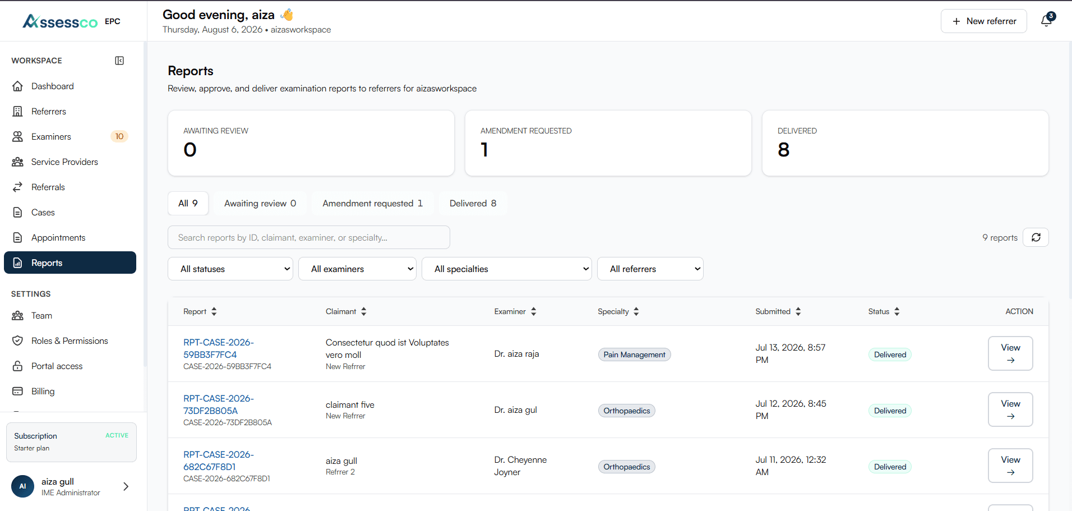The width and height of the screenshot is (1072, 511).
Task: Click Dr. aiza raja examiner cell
Action: (x=516, y=354)
